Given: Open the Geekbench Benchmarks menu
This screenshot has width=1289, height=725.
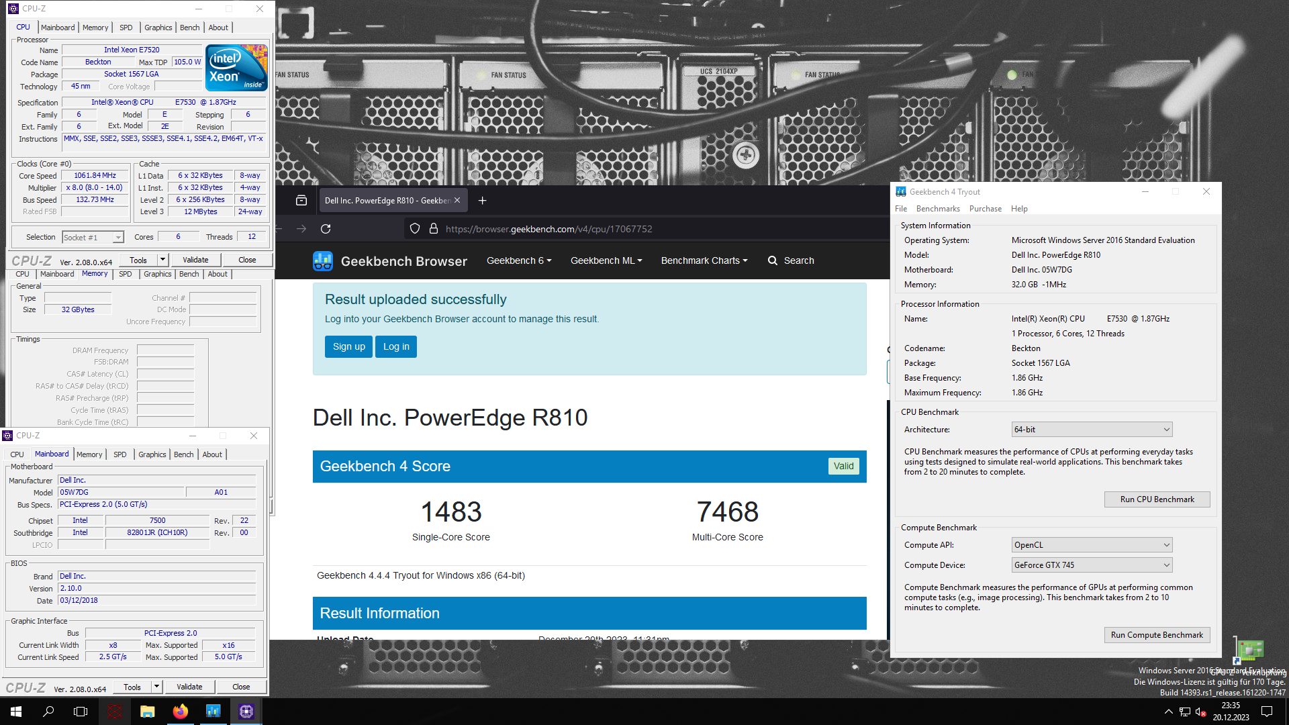Looking at the screenshot, I should coord(938,209).
